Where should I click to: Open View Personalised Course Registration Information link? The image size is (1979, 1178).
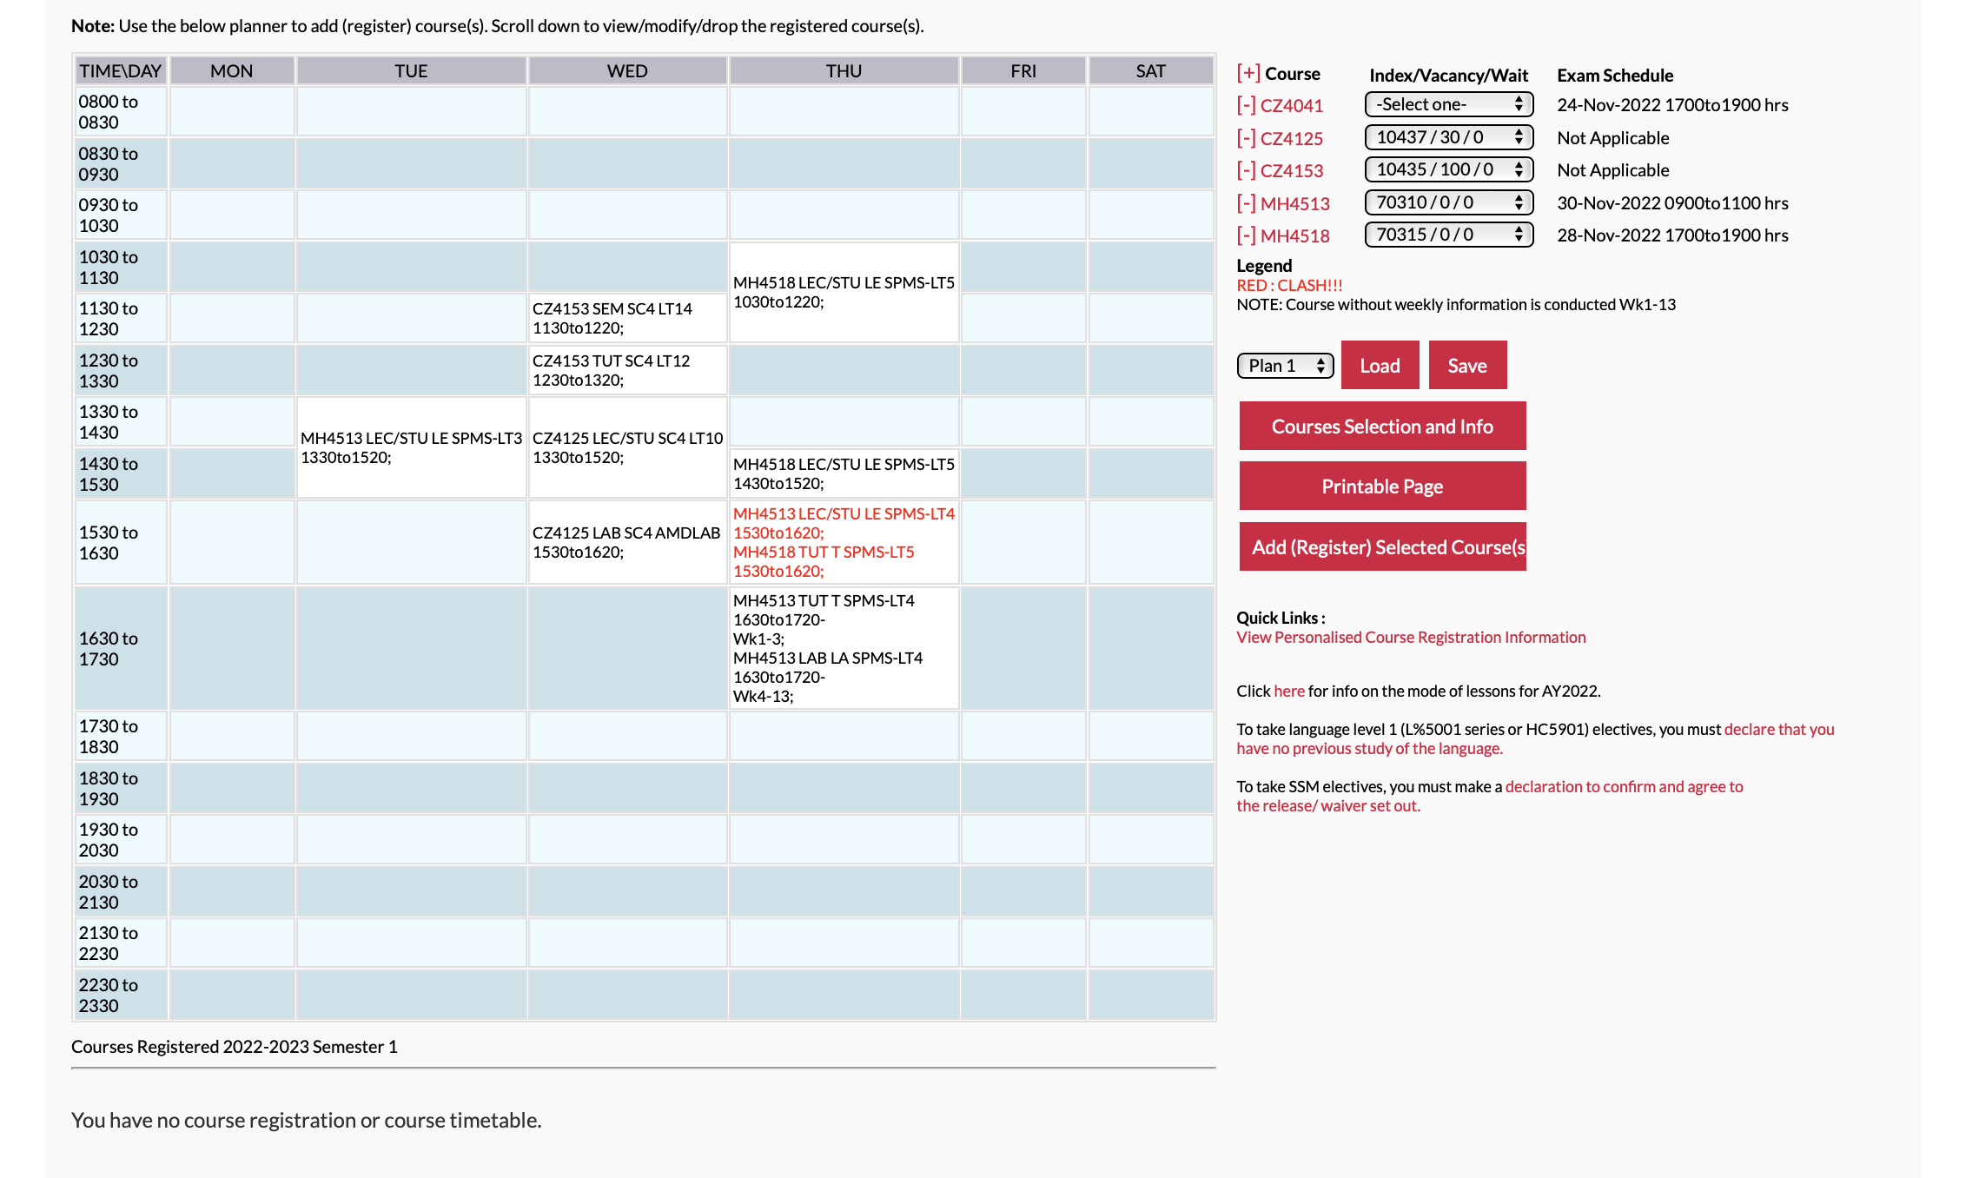pos(1411,638)
